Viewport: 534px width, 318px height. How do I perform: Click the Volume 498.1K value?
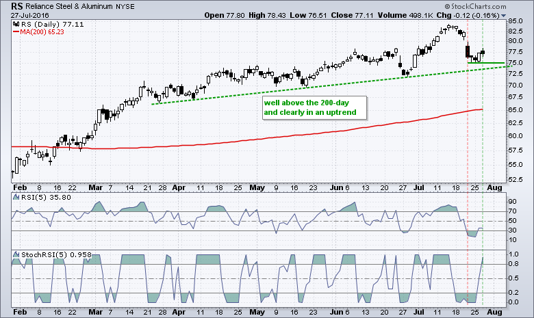405,15
